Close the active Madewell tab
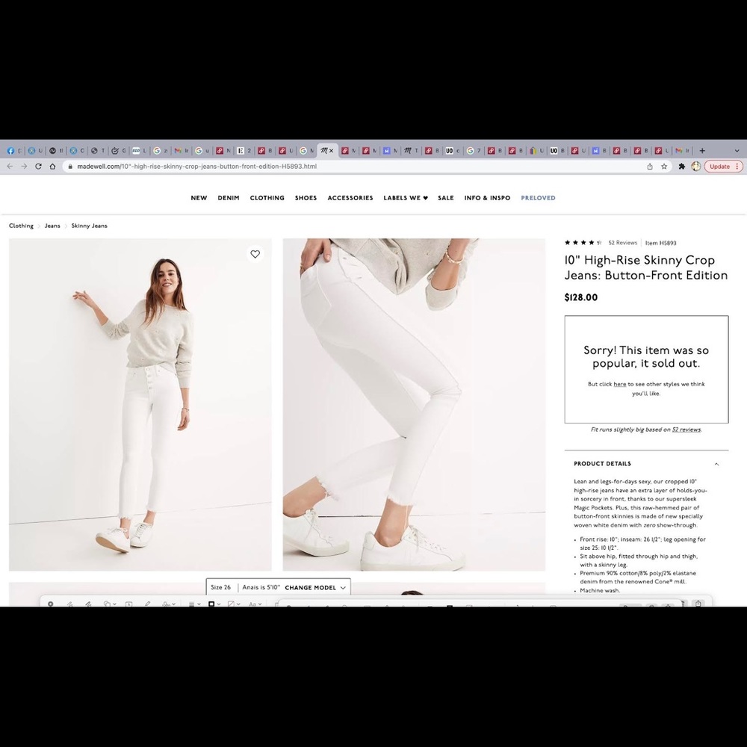747x747 pixels. [332, 151]
